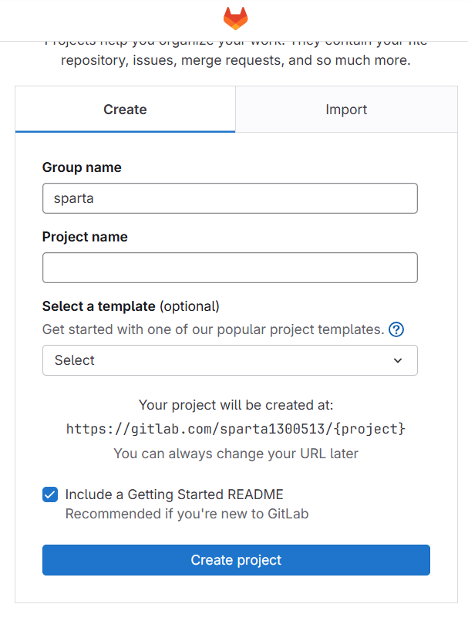Image resolution: width=468 pixels, height=621 pixels.
Task: Focus the Group name input field
Action: tap(230, 198)
